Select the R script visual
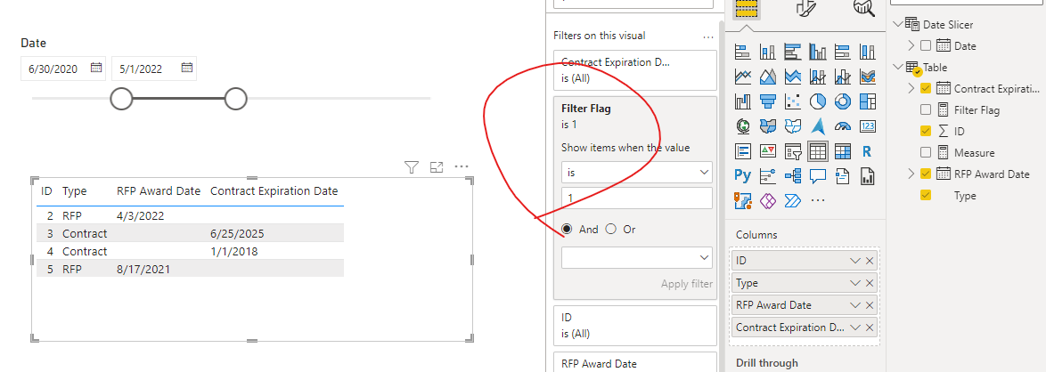Viewport: 1046px width, 372px height. tap(867, 151)
